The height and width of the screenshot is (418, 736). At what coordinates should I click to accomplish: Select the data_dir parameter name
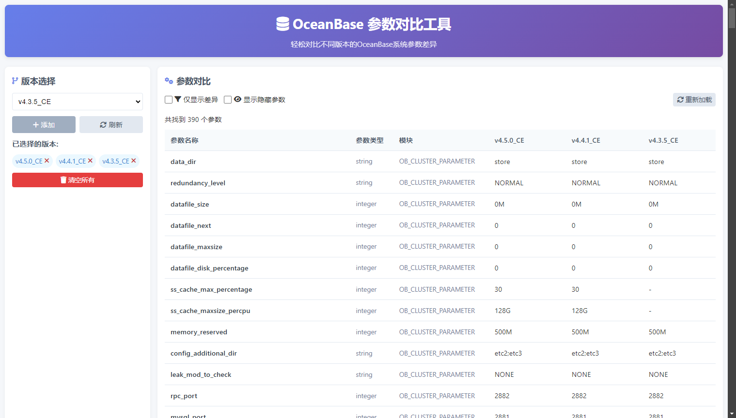click(183, 162)
